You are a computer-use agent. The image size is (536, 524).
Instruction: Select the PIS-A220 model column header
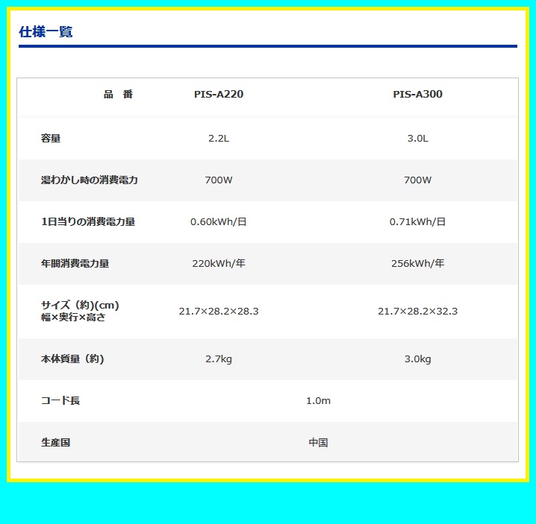219,95
